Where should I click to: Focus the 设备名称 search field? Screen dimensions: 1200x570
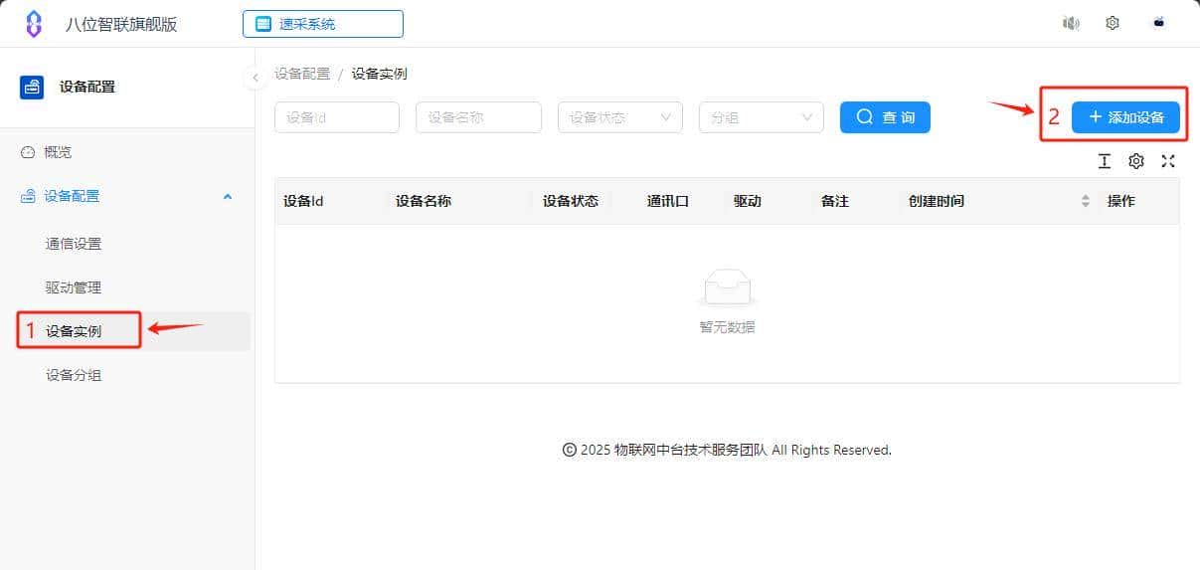point(478,117)
